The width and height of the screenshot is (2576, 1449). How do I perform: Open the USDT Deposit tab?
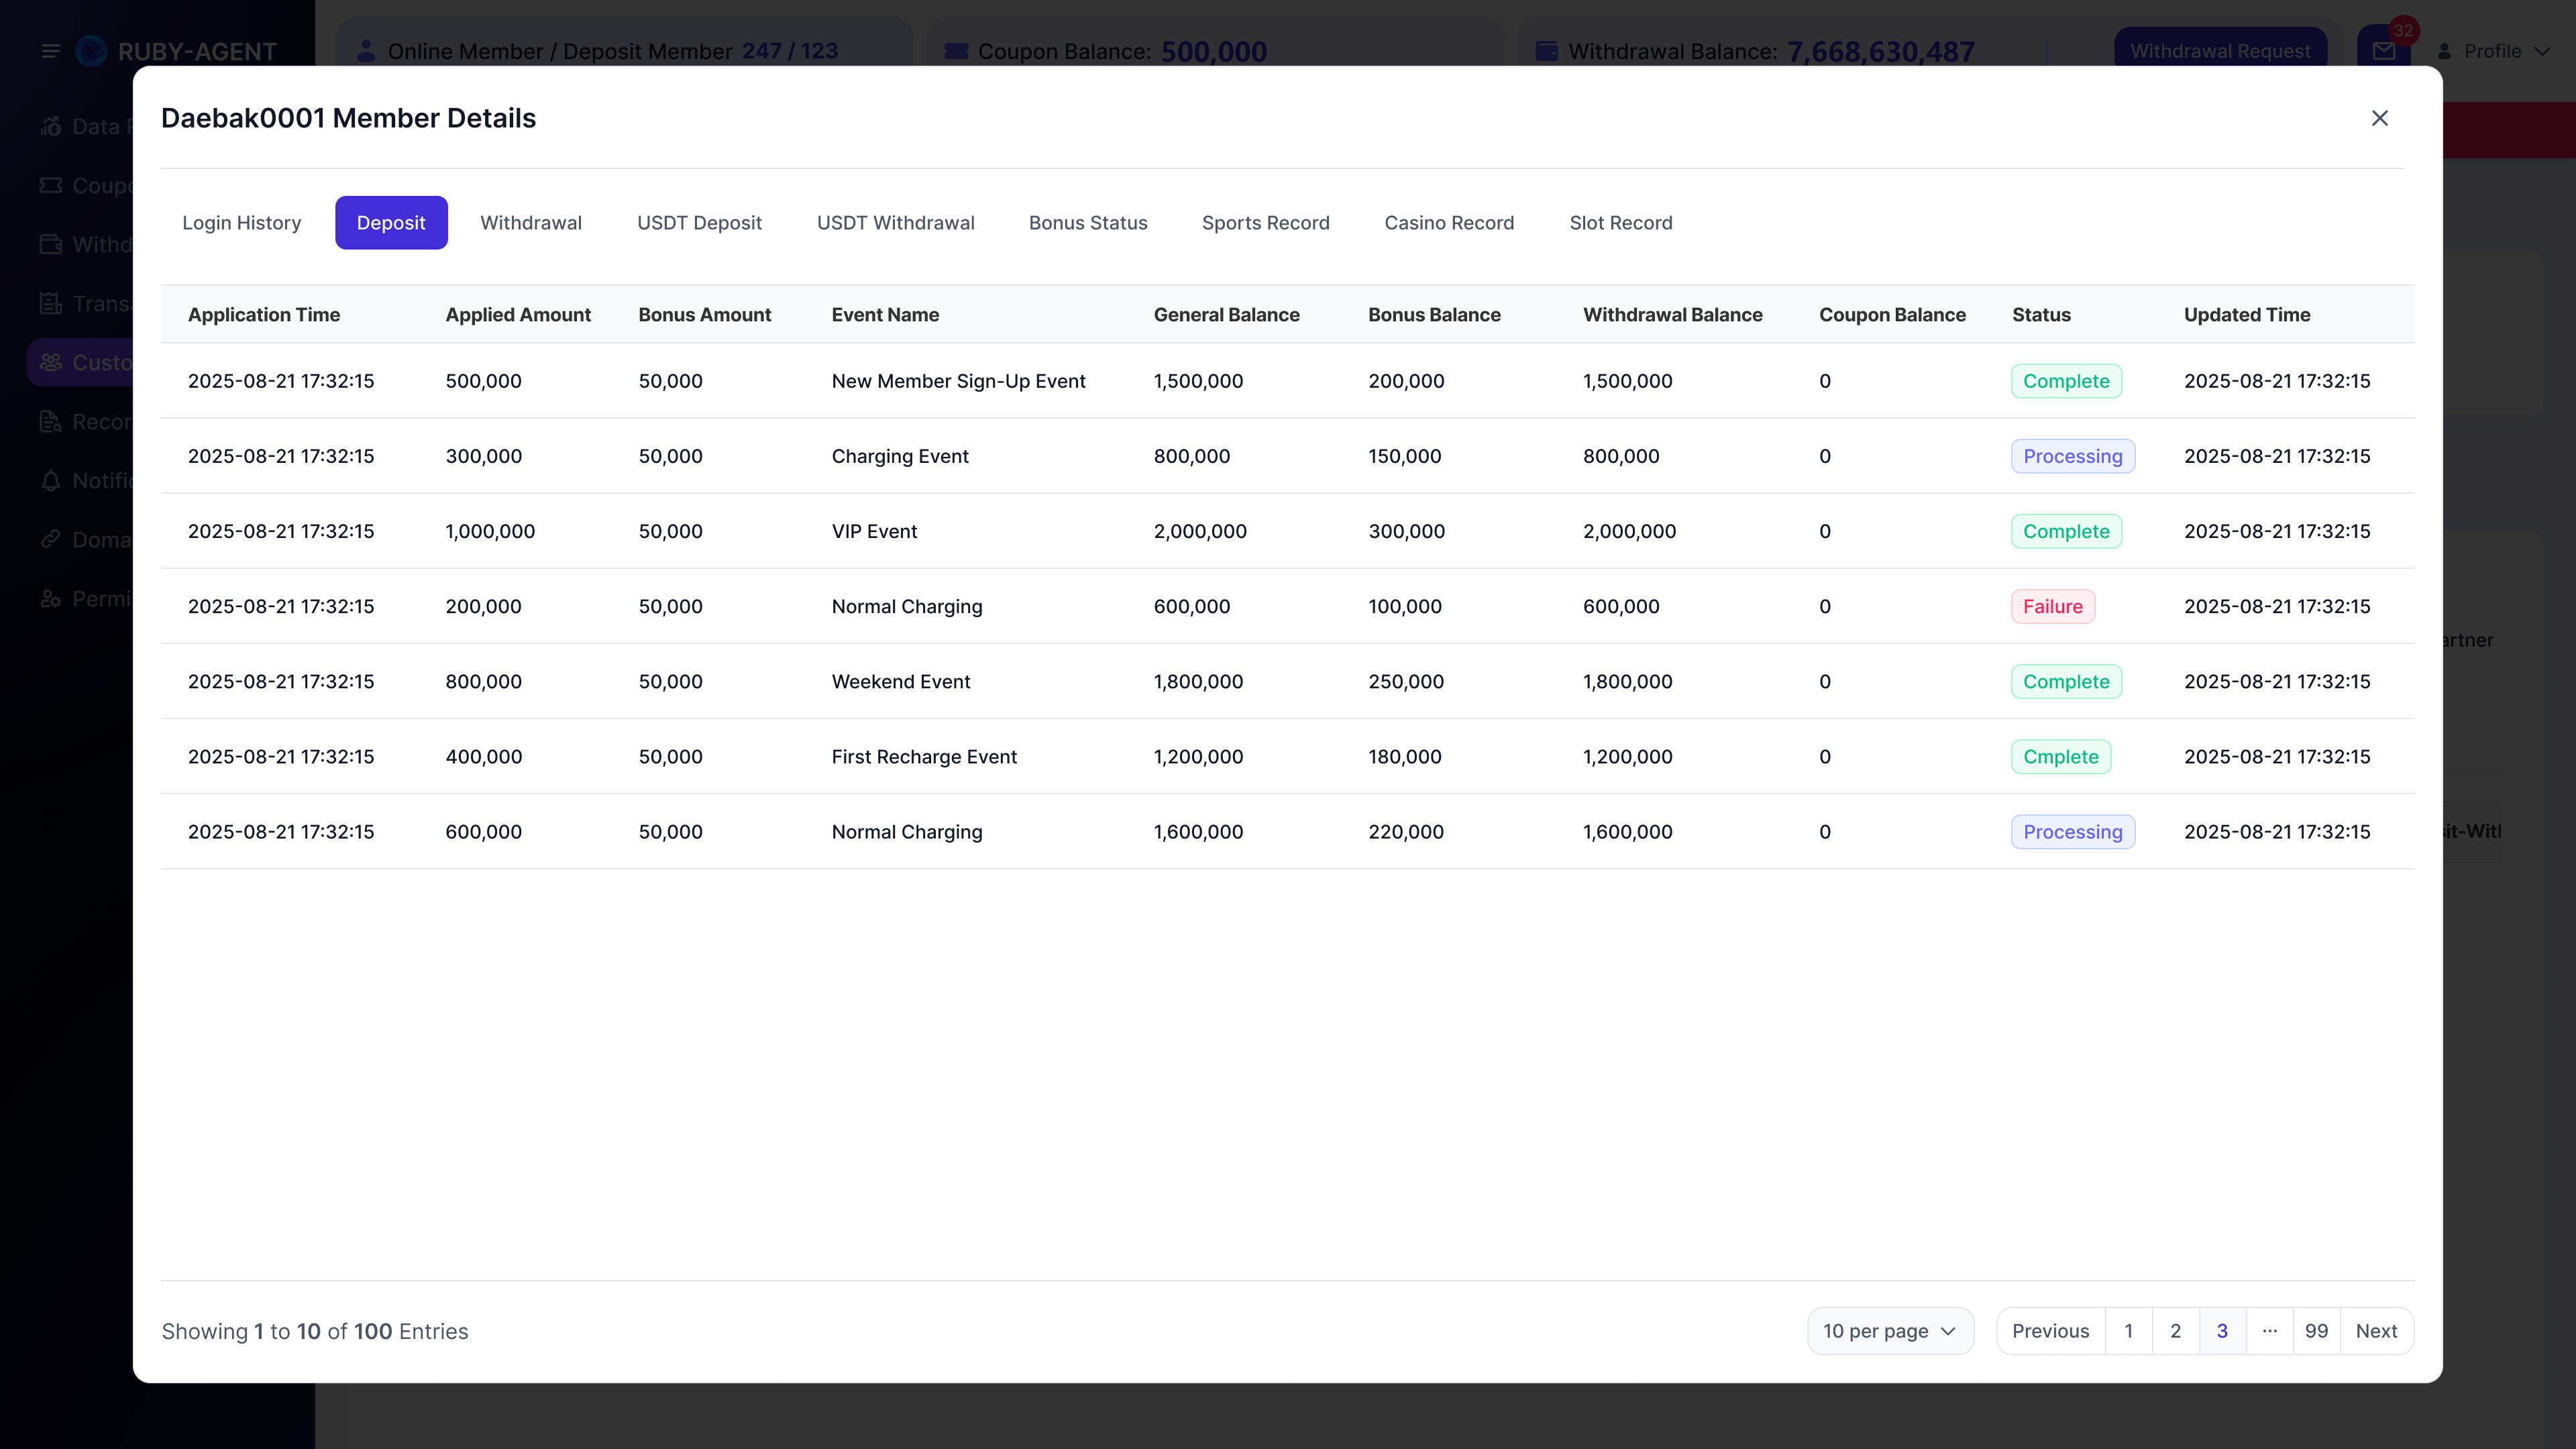point(700,222)
